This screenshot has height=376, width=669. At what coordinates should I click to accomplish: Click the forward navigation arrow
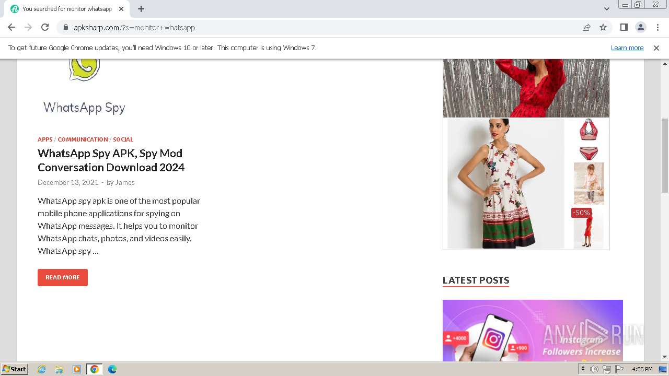[28, 27]
